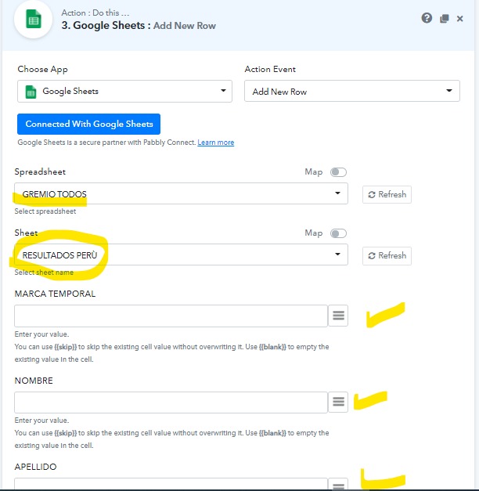Open the Action Event Add New Row dropdown
This screenshot has width=479, height=491.
(352, 91)
